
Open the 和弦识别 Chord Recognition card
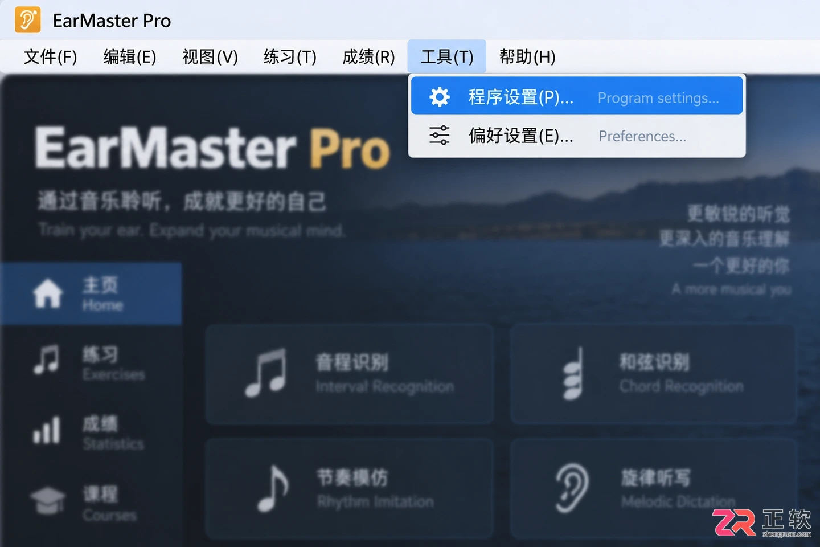click(653, 374)
